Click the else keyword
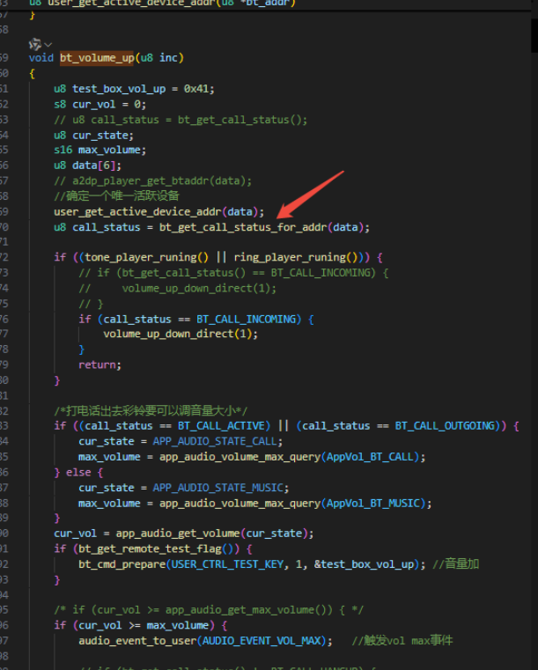Screen dimensions: 538x670 tap(78, 472)
